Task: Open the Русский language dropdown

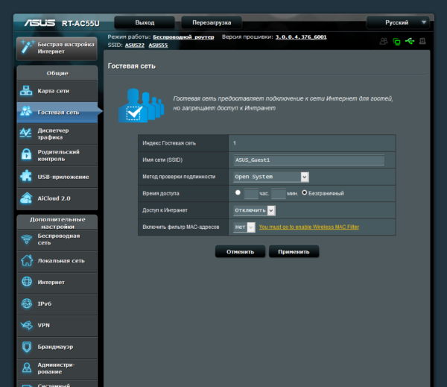Action: pos(399,22)
